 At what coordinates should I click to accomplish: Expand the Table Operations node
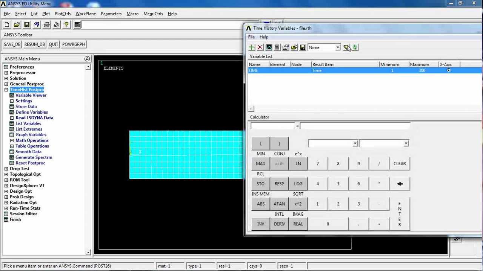tap(12, 146)
